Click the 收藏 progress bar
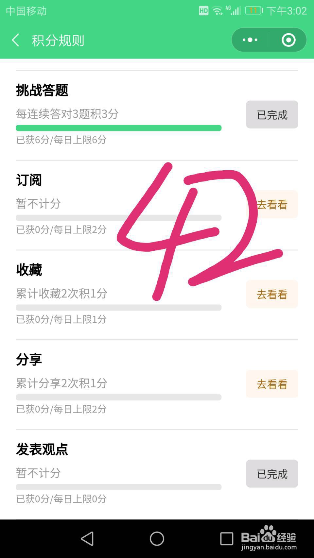This screenshot has height=558, width=314. pos(118,308)
